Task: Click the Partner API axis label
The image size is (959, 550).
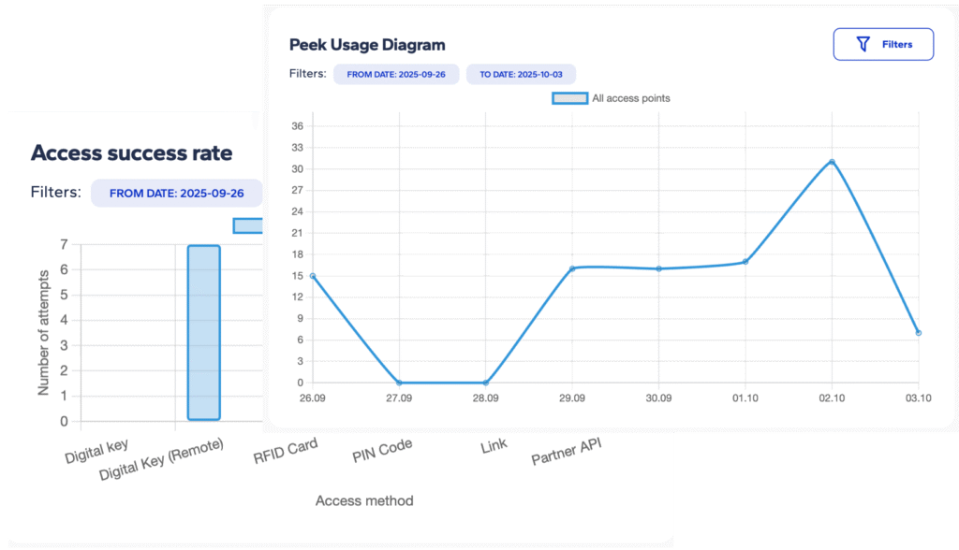Action: pos(566,451)
